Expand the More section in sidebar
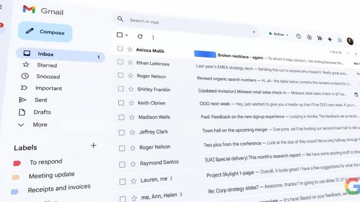The image size is (360, 202). click(x=40, y=125)
